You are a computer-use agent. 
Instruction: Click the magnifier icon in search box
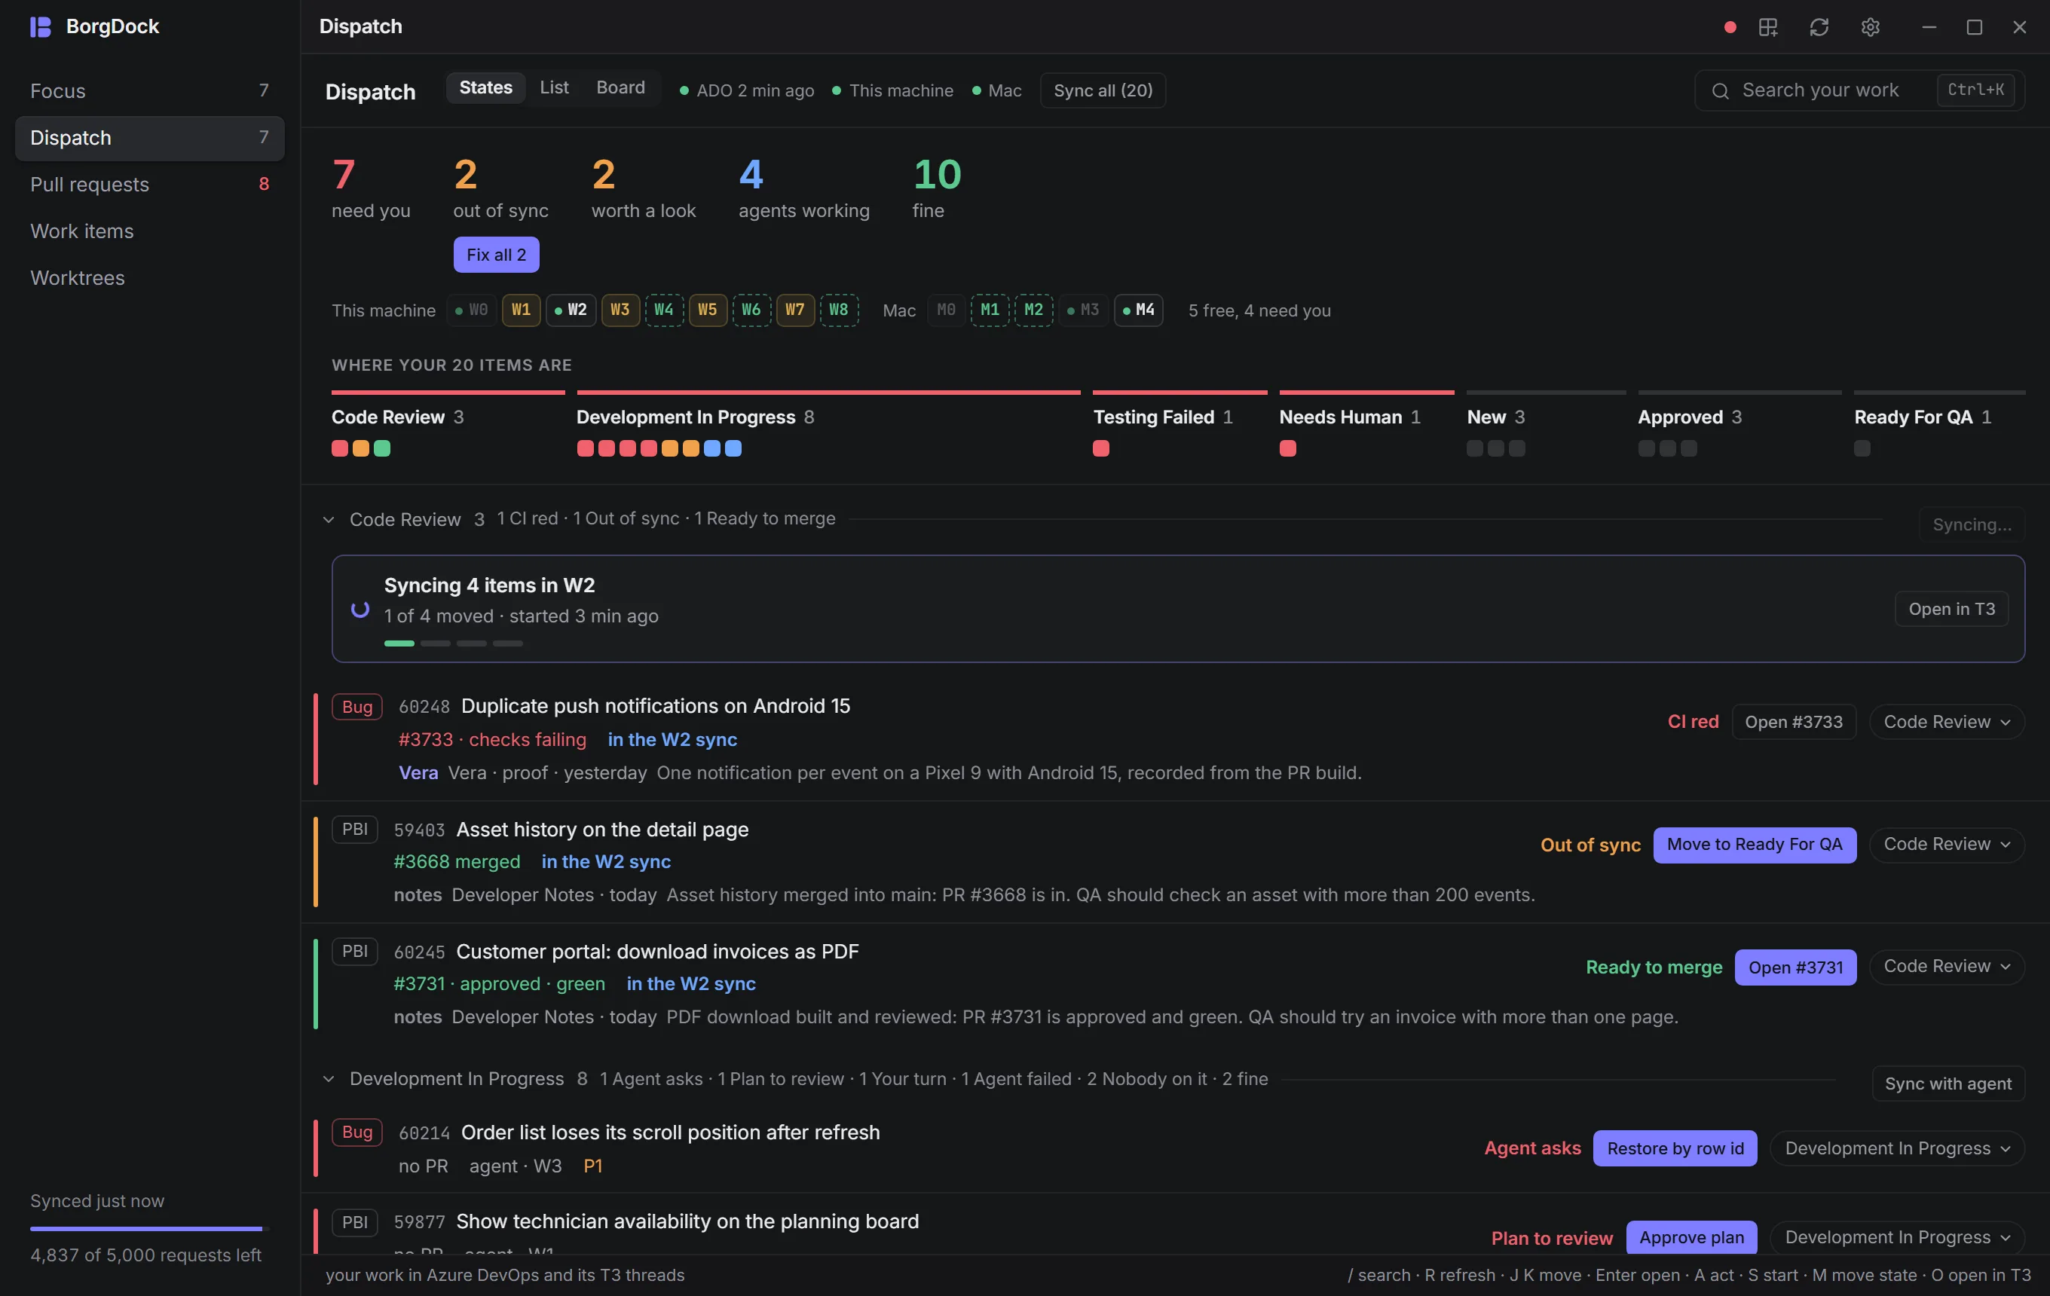(x=1720, y=91)
